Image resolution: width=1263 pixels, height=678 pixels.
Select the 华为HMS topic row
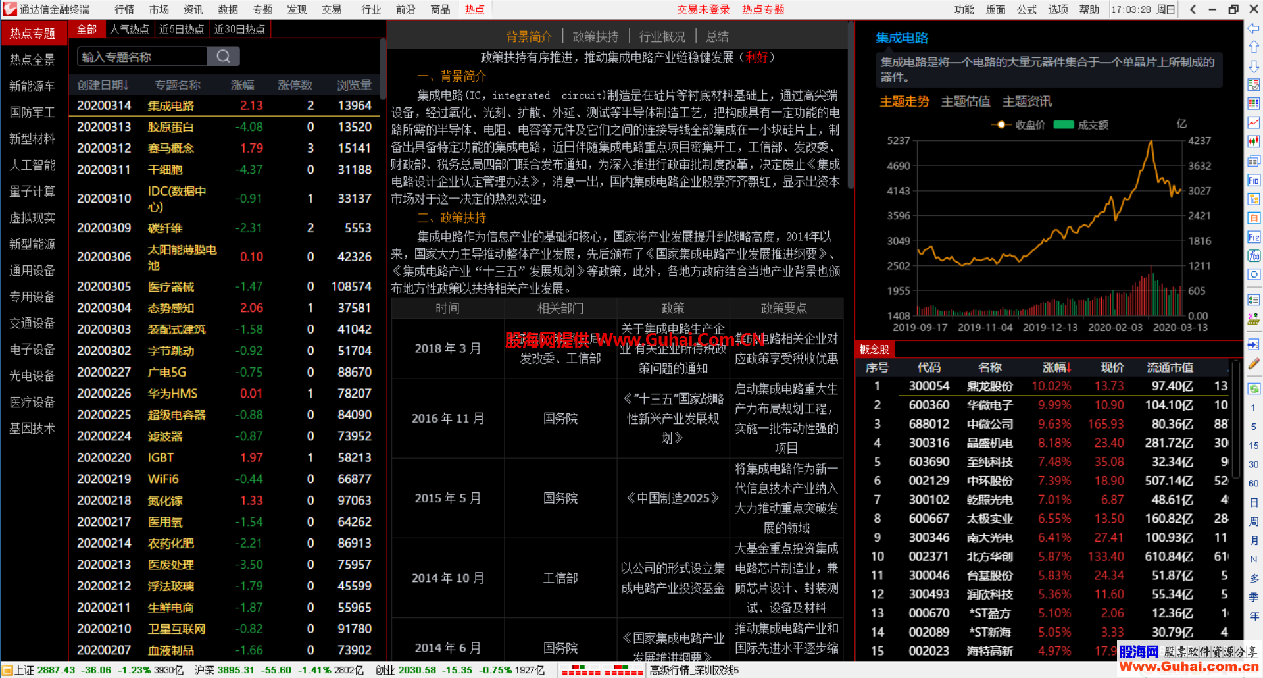(224, 394)
